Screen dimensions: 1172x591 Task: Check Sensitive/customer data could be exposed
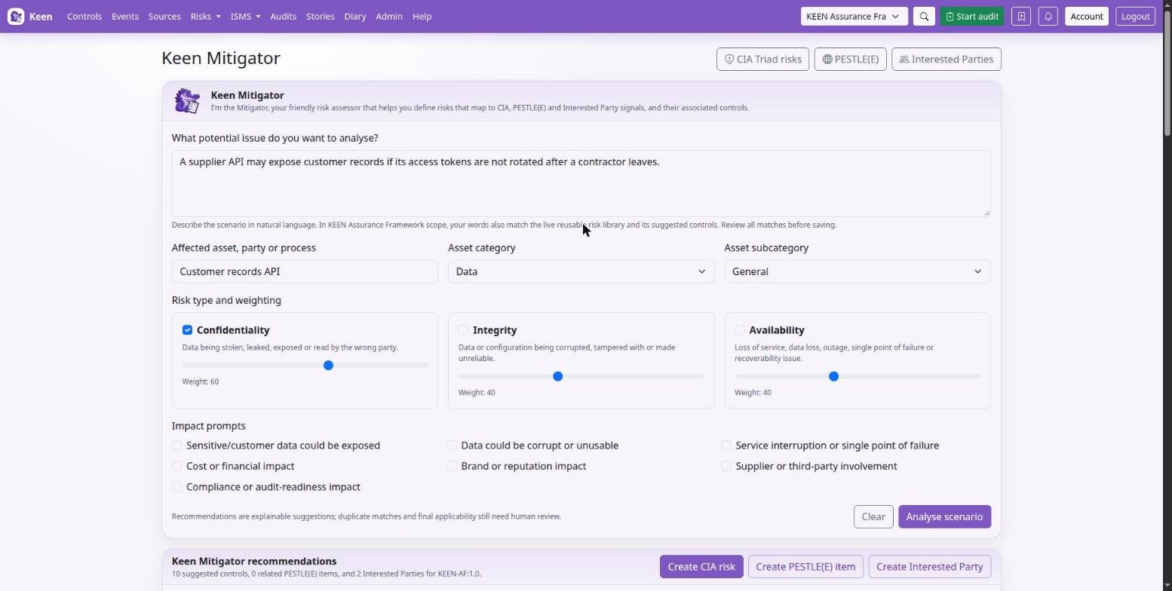[177, 446]
